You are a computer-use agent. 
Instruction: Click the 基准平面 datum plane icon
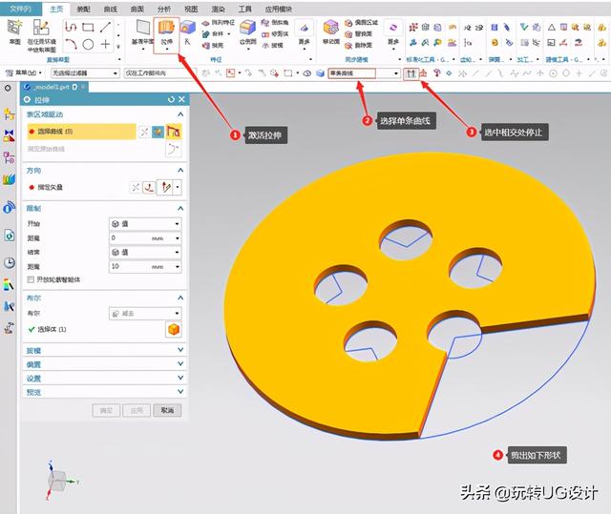click(141, 31)
